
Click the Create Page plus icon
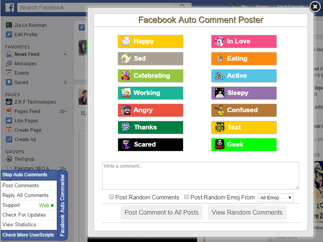pyautogui.click(x=9, y=130)
